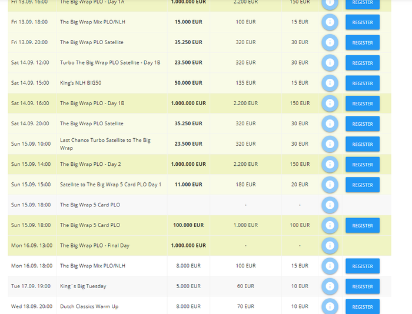This screenshot has height=314, width=412.
Task: Register for The Big Wrap PLO - Day 2
Action: tap(363, 165)
